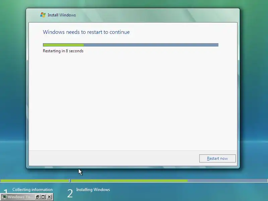Click the restart countdown progress bar
This screenshot has width=268, height=201.
(131, 45)
